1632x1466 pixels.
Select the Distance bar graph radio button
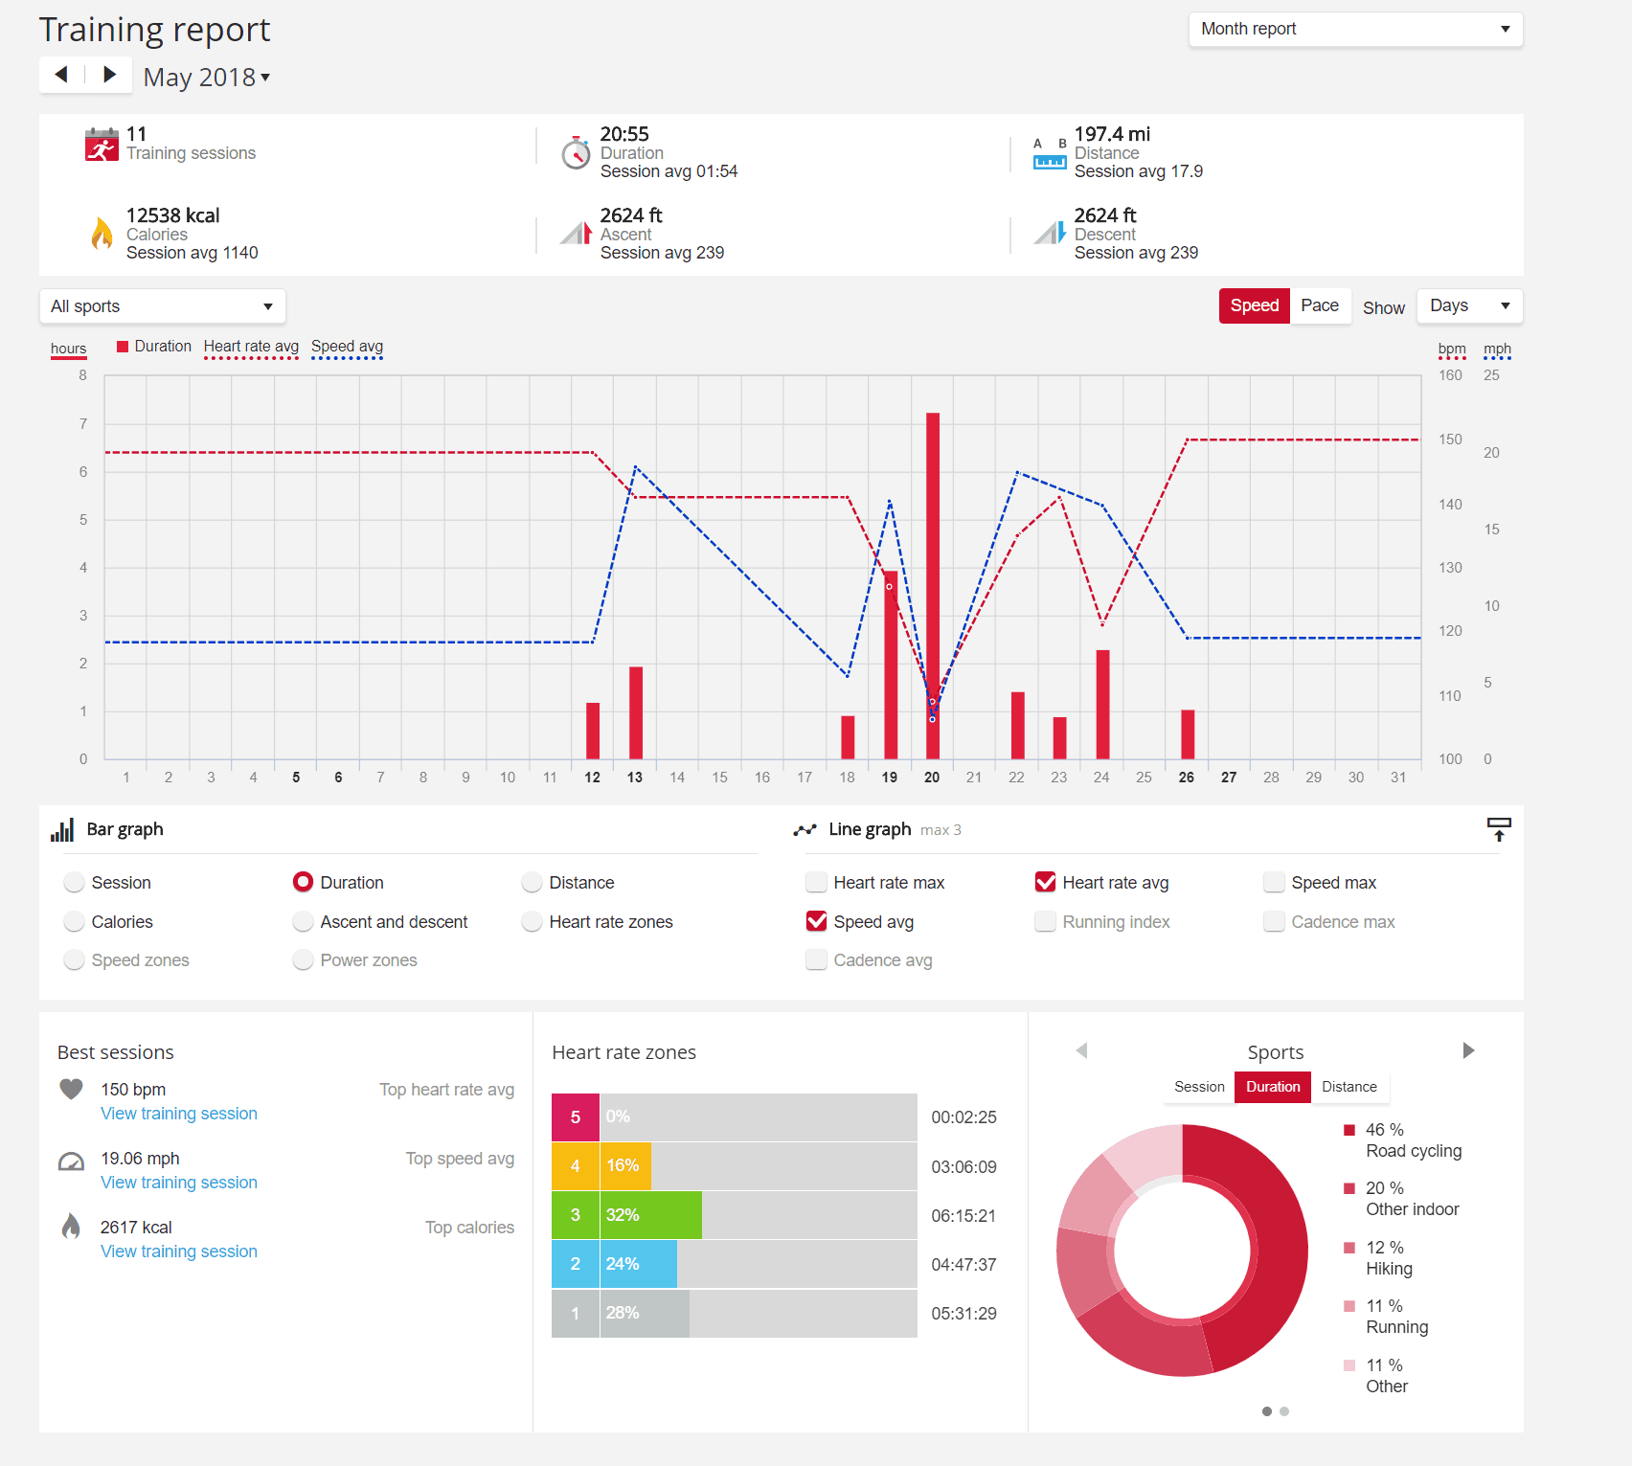pyautogui.click(x=532, y=883)
